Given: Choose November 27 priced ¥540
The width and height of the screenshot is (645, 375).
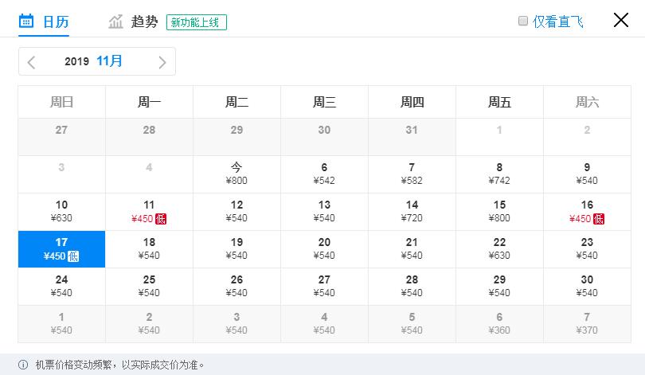Looking at the screenshot, I should click(324, 287).
